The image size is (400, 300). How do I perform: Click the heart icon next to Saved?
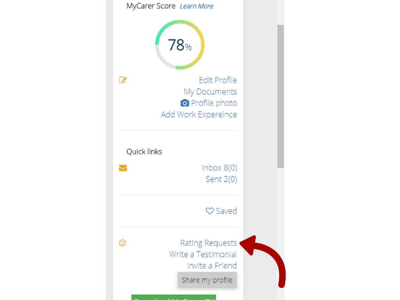coord(210,211)
